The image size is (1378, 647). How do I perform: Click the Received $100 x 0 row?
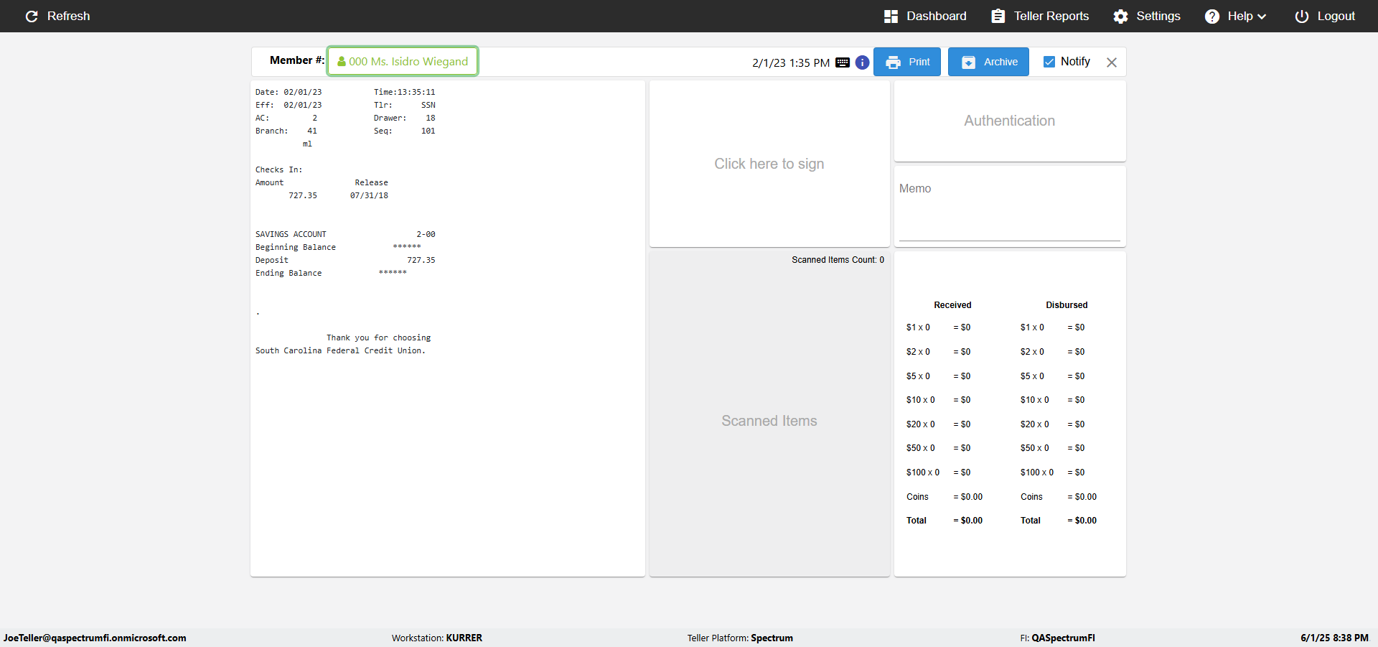pos(939,473)
